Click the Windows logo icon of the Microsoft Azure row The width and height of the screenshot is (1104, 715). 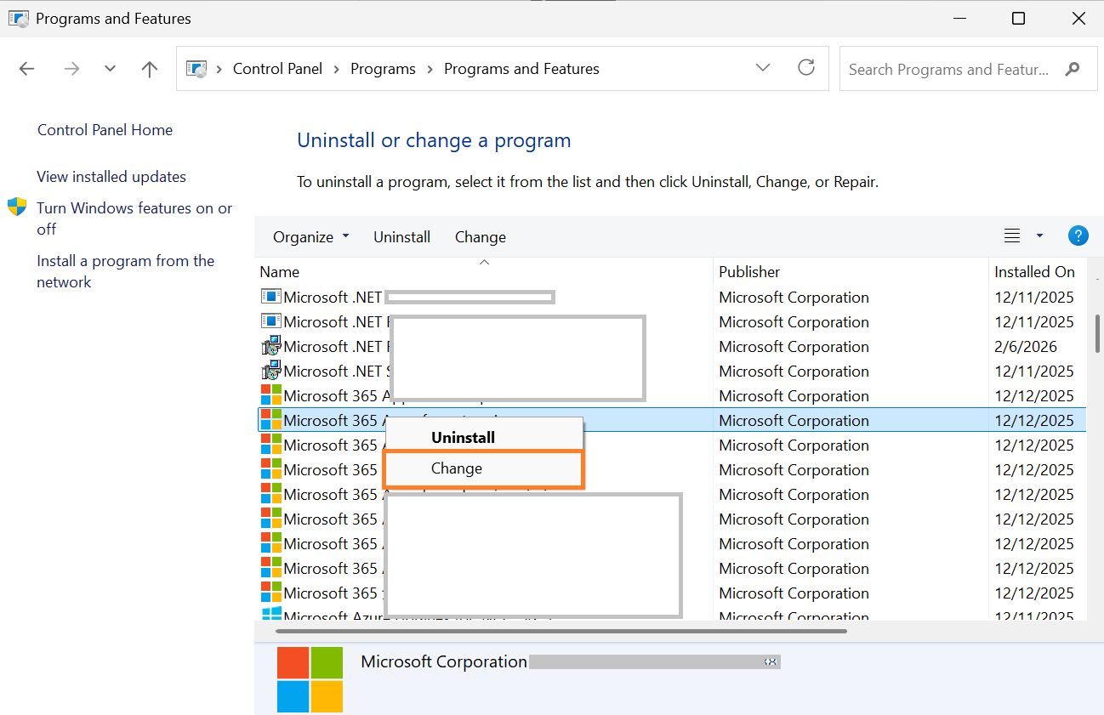point(271,614)
